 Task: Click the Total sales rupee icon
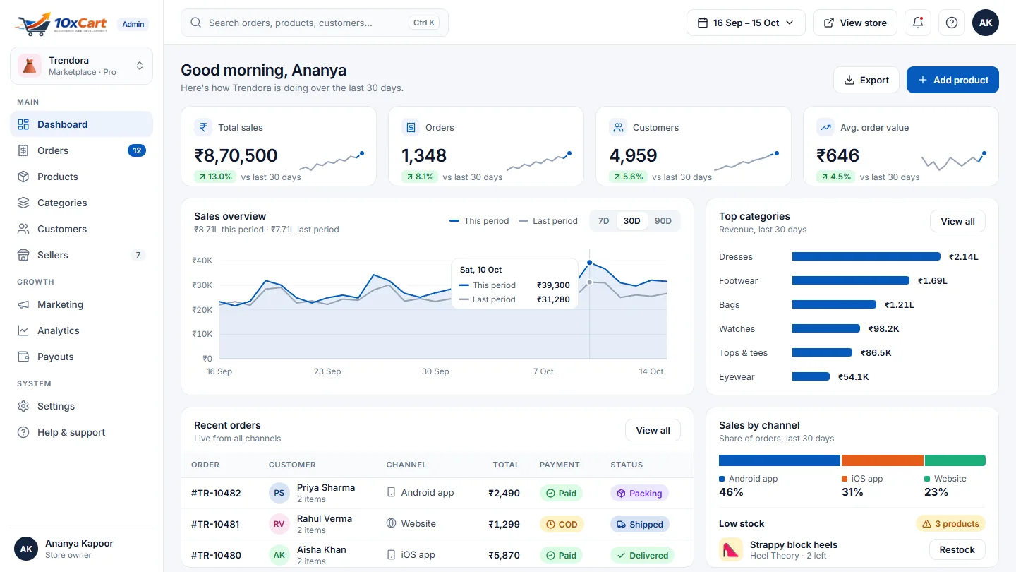point(203,127)
